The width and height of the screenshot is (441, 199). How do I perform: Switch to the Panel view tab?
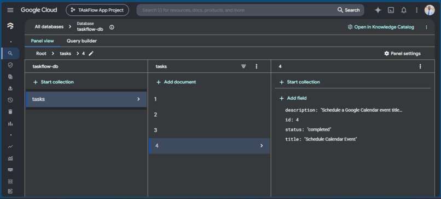[x=43, y=41]
